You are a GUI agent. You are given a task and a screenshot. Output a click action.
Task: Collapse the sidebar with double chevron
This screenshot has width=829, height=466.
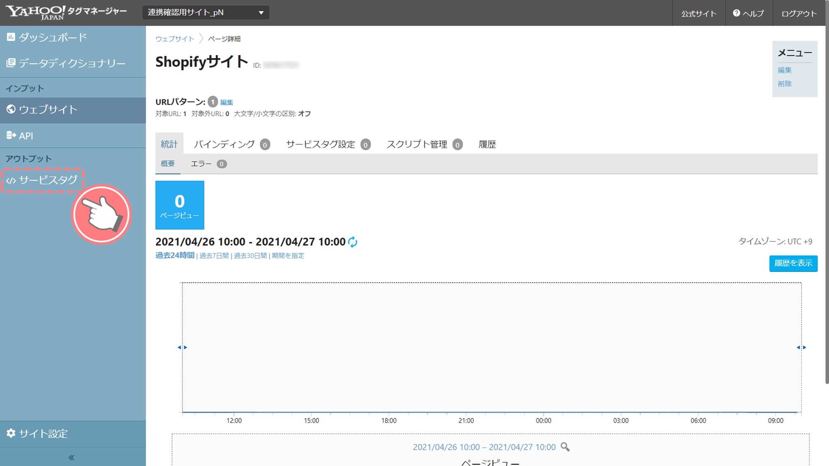(71, 457)
